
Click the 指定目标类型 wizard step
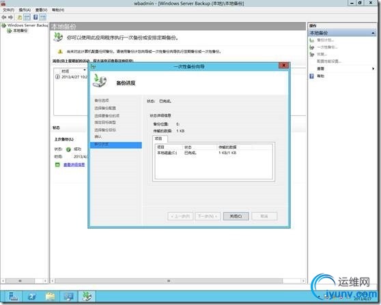click(x=105, y=122)
